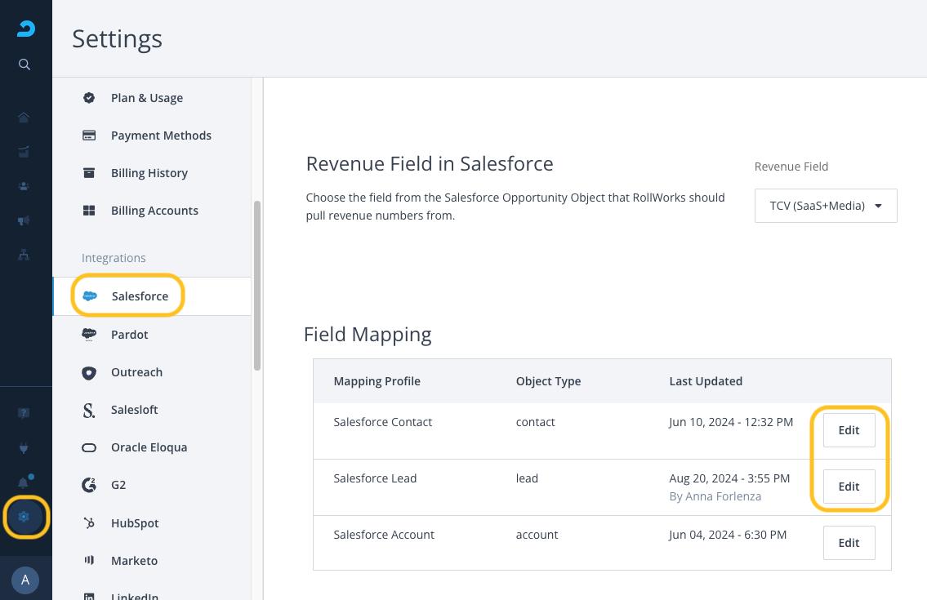Image resolution: width=927 pixels, height=600 pixels.
Task: Open the HubSpot integration settings
Action: (135, 523)
